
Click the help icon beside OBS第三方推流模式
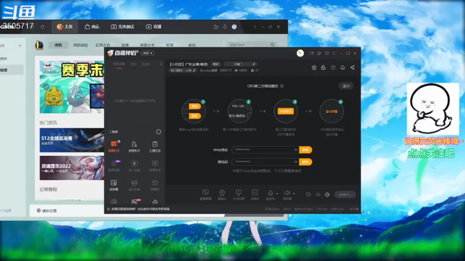282,86
